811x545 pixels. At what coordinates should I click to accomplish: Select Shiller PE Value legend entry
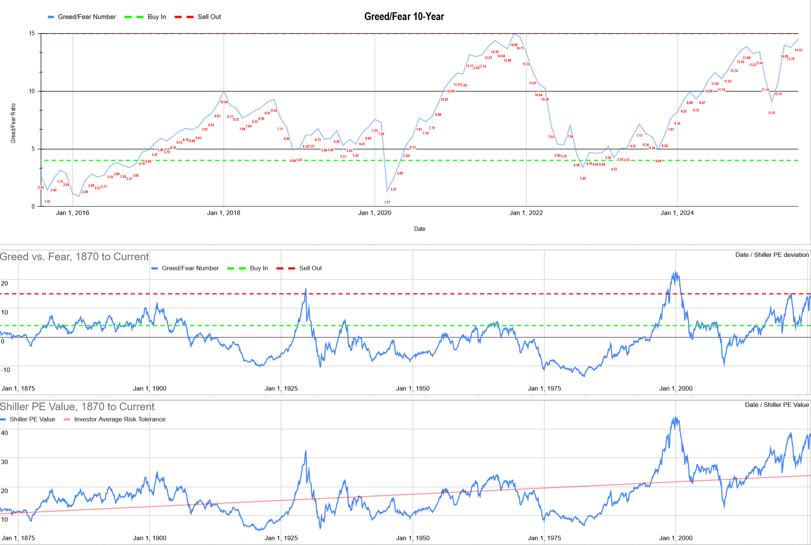pos(32,419)
